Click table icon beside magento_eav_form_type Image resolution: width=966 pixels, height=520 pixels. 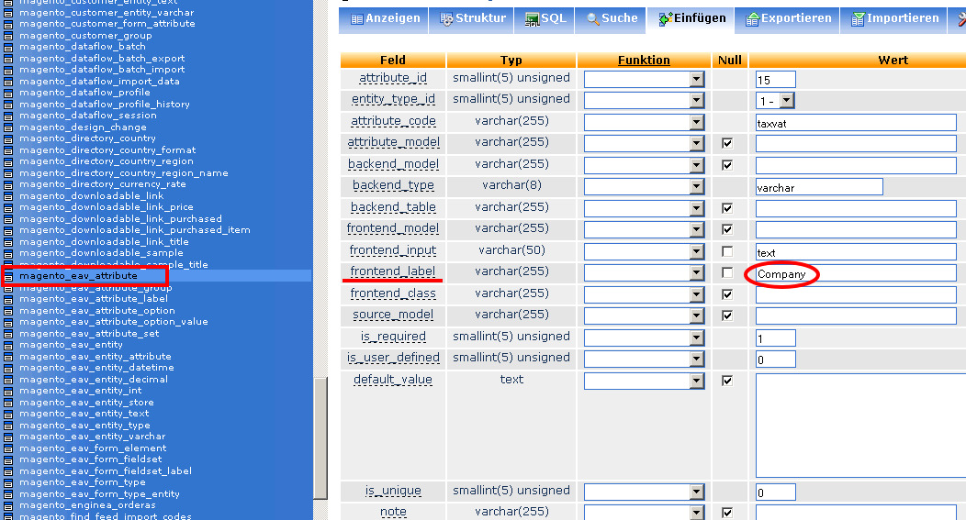pyautogui.click(x=8, y=483)
